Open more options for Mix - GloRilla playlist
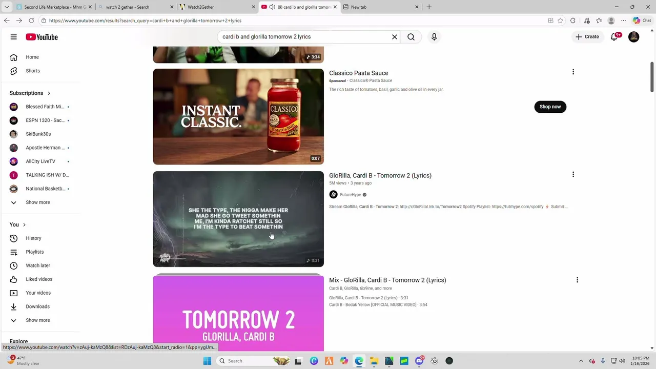This screenshot has height=369, width=656. [x=577, y=280]
